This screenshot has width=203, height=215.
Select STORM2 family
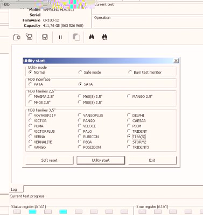pos(129,142)
